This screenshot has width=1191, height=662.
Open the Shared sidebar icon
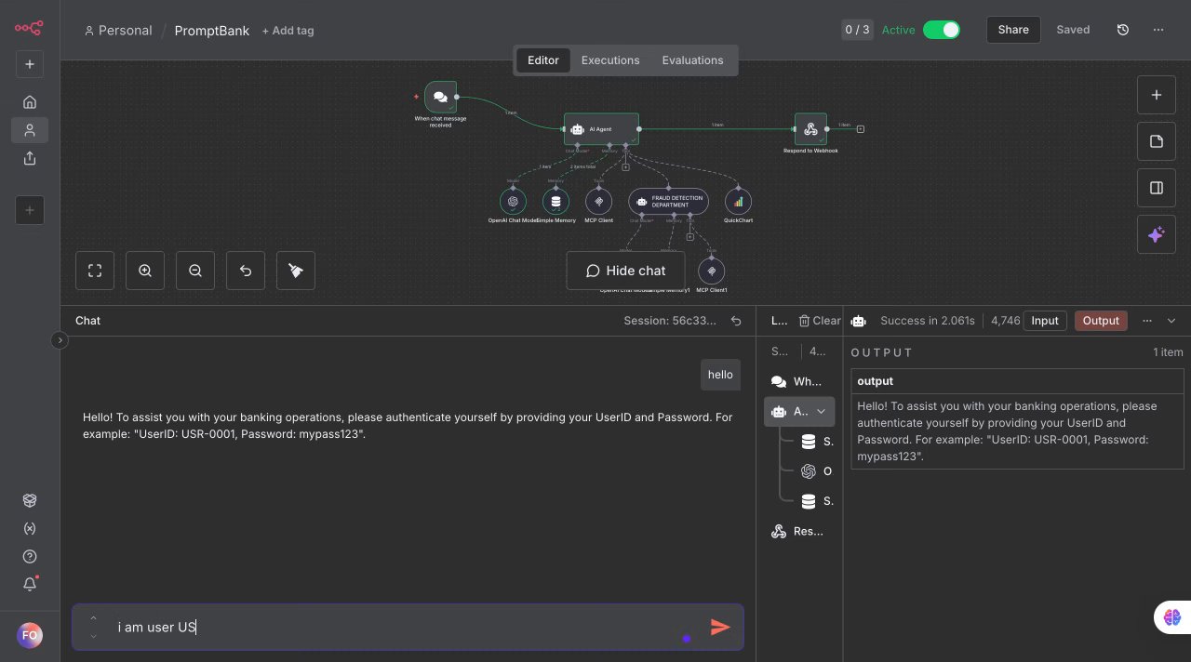30,158
